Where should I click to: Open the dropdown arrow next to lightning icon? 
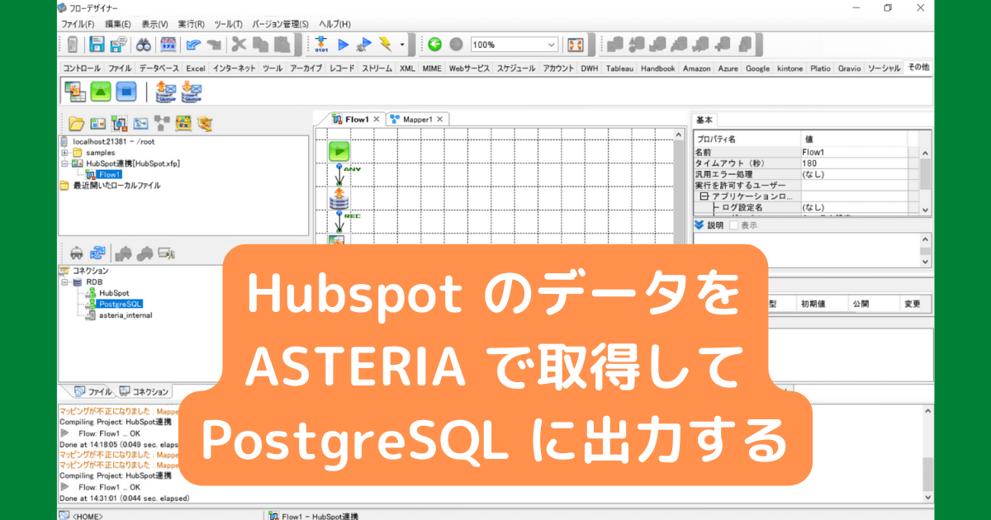(x=402, y=45)
